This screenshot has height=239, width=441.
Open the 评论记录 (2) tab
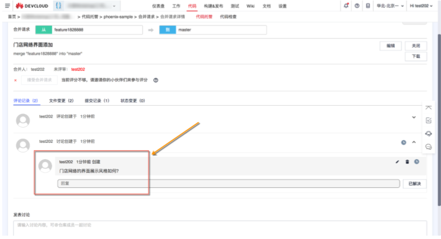click(x=25, y=101)
